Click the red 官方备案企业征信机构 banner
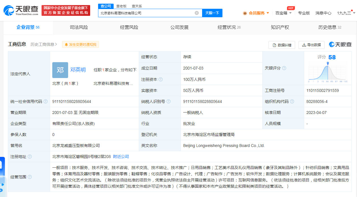This screenshot has height=197, width=357. pos(66,10)
